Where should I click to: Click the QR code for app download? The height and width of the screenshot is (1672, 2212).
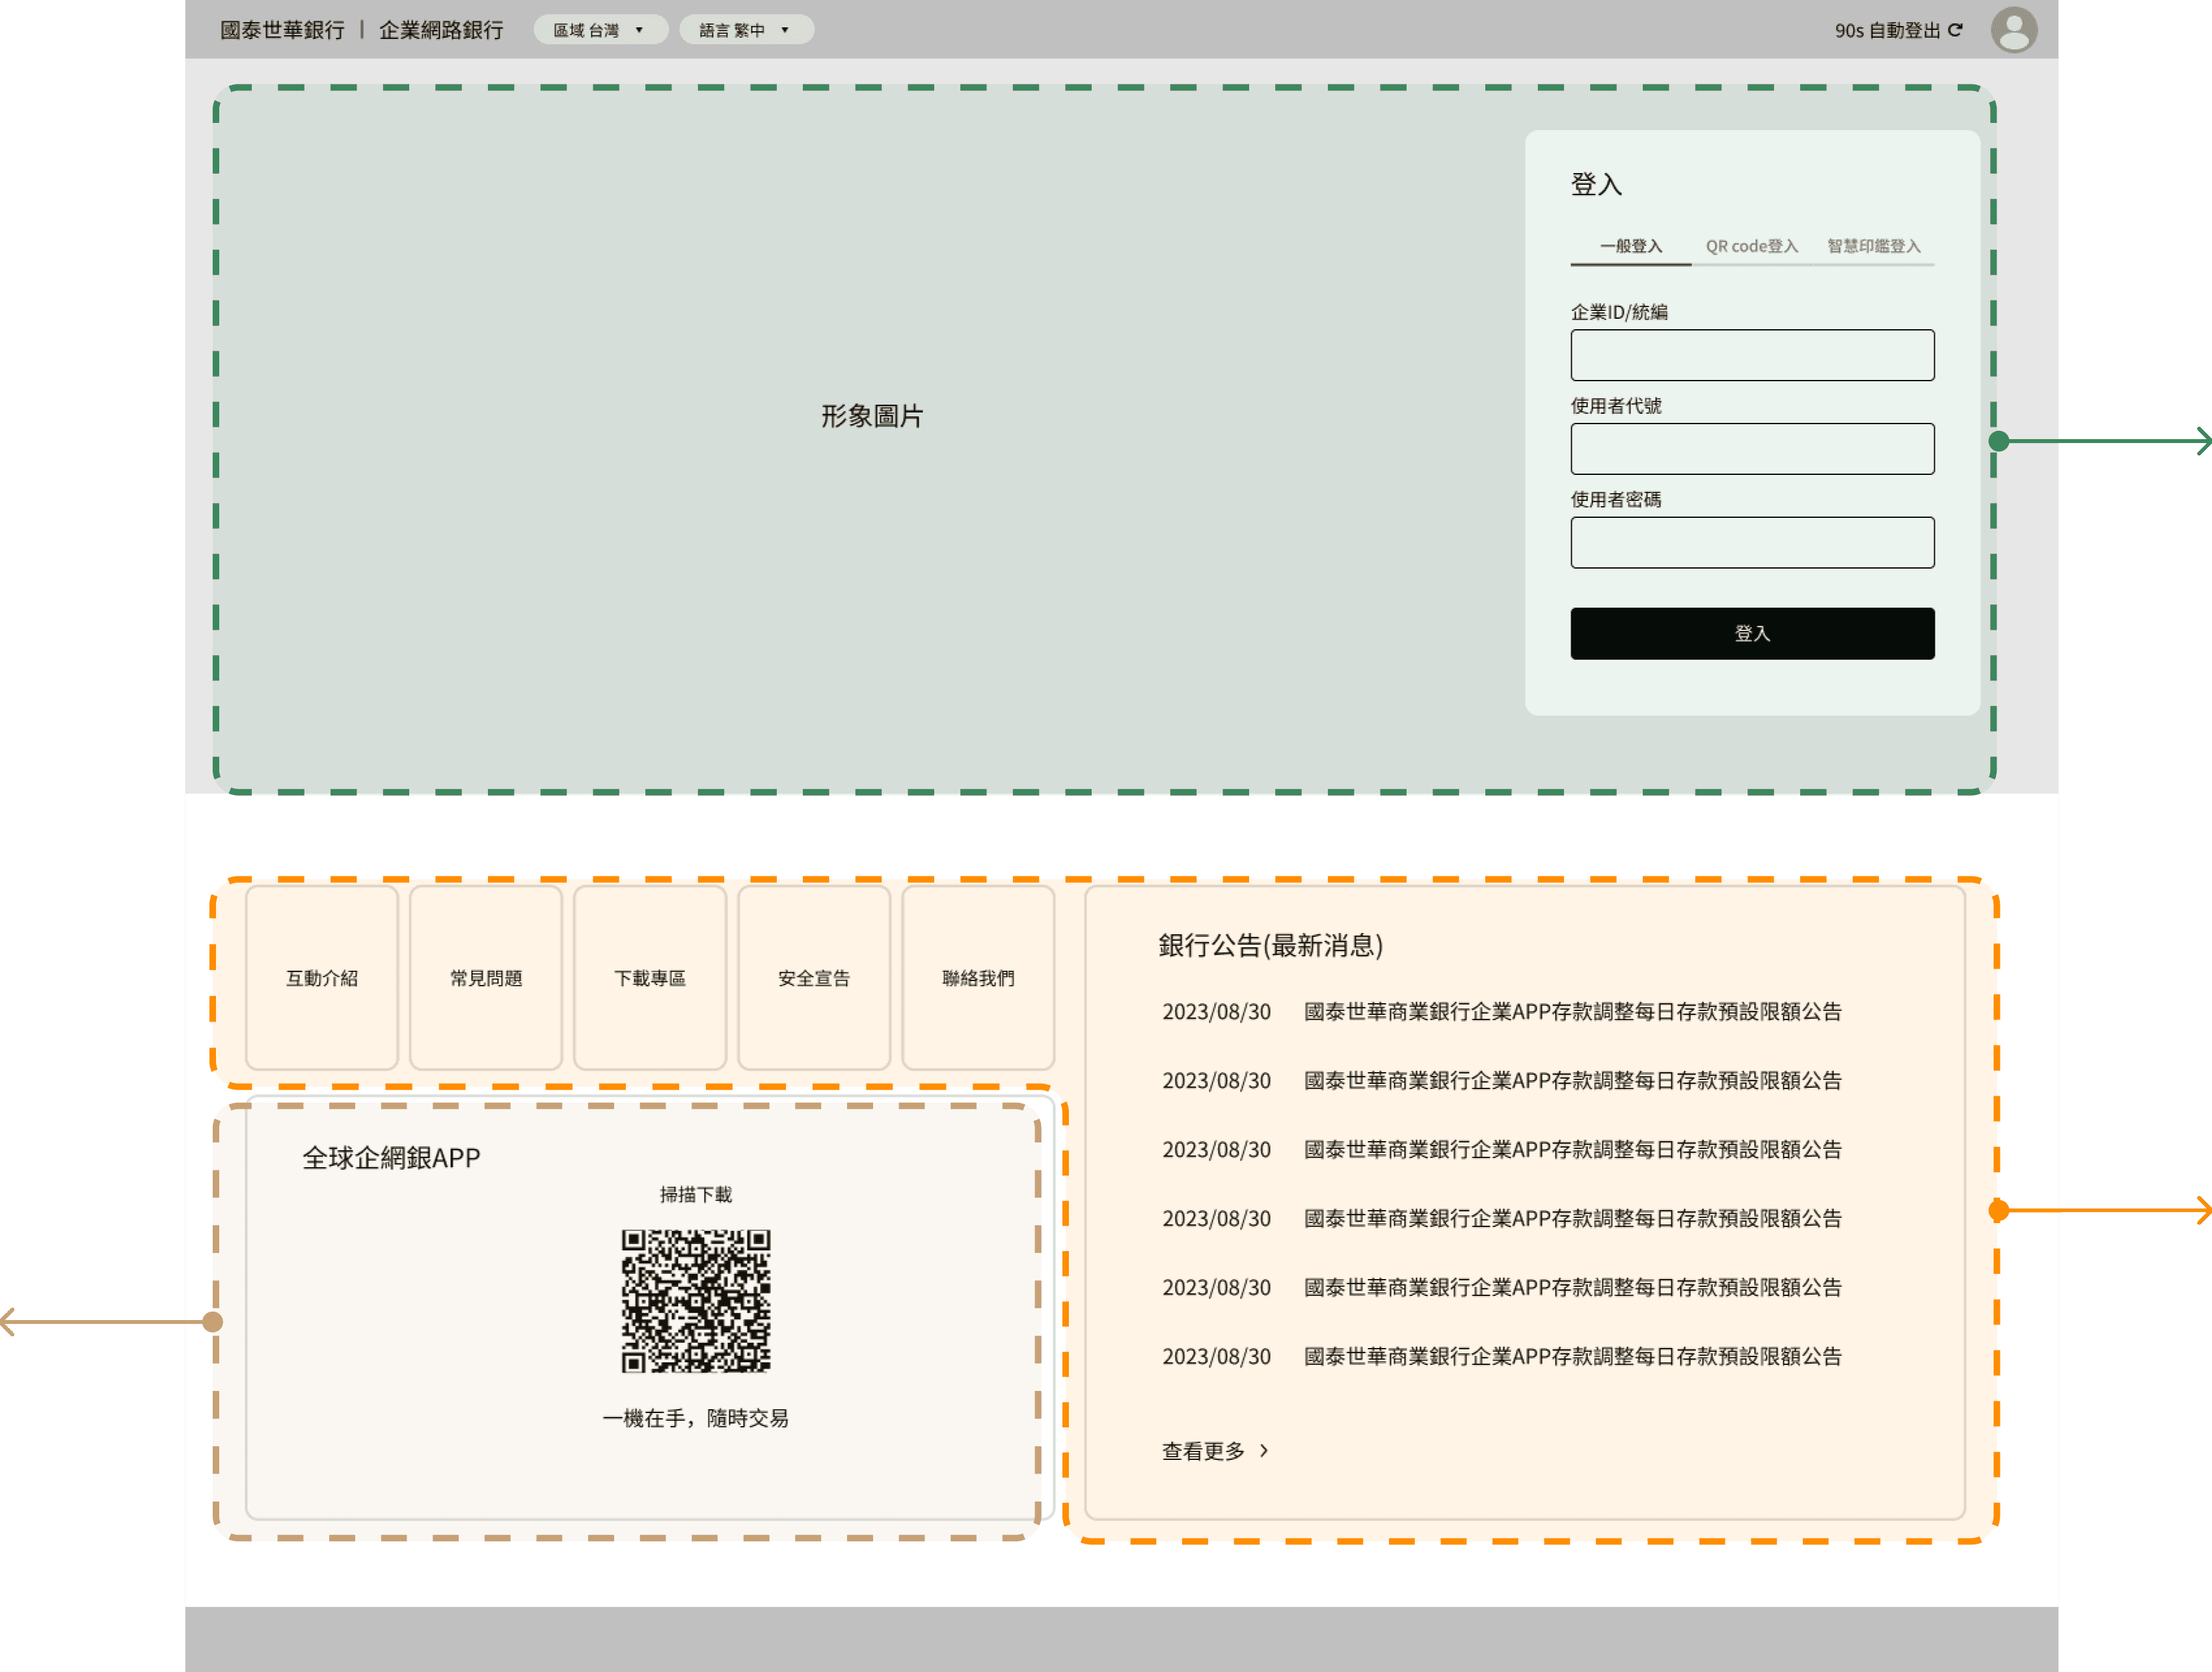click(696, 1300)
